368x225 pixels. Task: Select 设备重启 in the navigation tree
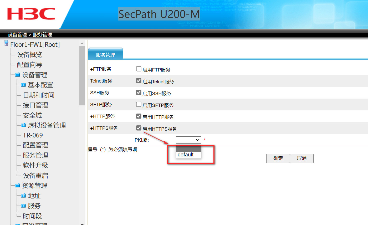pyautogui.click(x=35, y=176)
